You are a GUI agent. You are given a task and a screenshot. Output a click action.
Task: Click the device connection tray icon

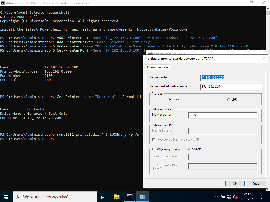[x=223, y=197]
